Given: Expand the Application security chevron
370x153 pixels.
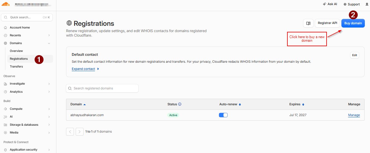Looking at the screenshot, I should [x=49, y=150].
